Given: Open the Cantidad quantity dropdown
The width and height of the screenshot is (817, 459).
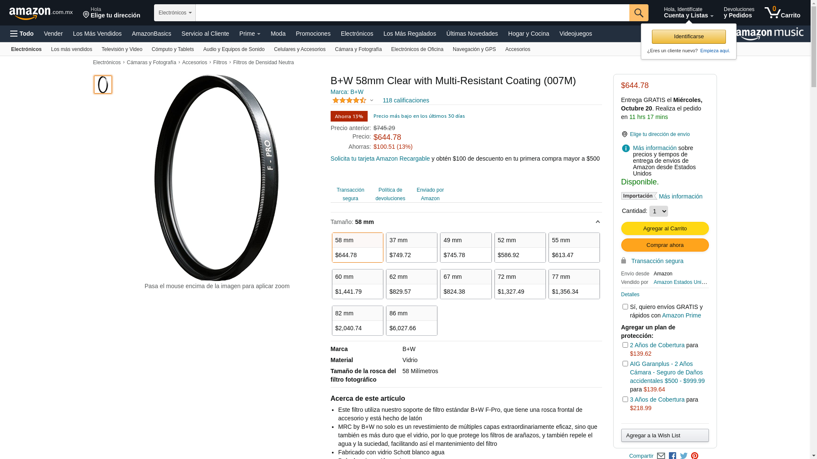Looking at the screenshot, I should 658,211.
